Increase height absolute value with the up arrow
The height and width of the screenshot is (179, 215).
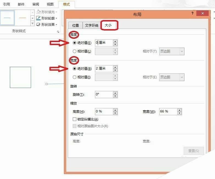point(115,41)
